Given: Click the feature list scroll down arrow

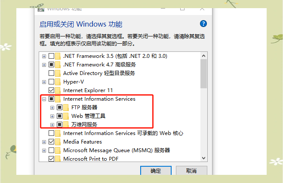Looking at the screenshot, I should (203, 158).
